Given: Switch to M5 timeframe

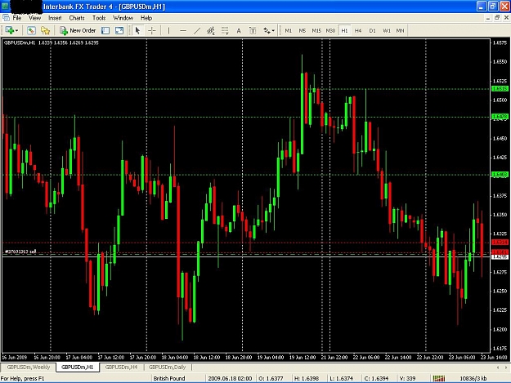Looking at the screenshot, I should [x=303, y=30].
